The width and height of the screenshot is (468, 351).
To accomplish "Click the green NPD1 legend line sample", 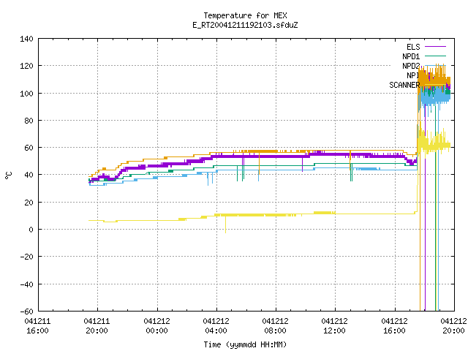I will [435, 56].
